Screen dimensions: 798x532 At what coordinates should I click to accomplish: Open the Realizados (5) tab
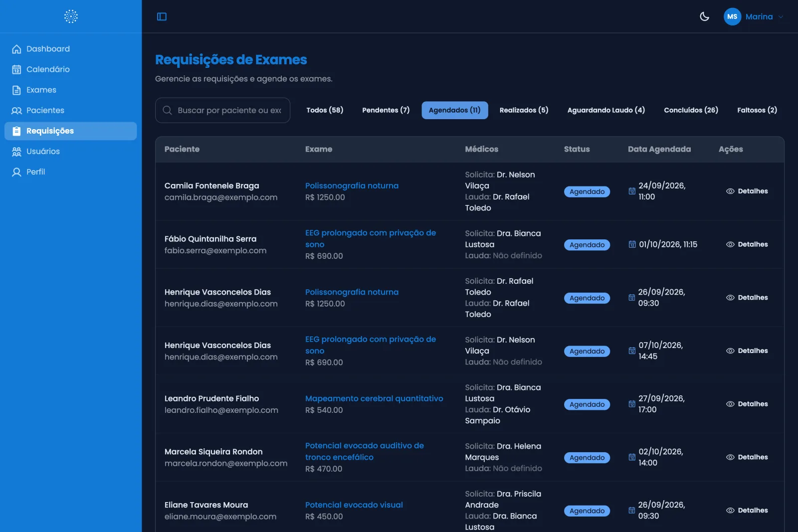pyautogui.click(x=524, y=110)
